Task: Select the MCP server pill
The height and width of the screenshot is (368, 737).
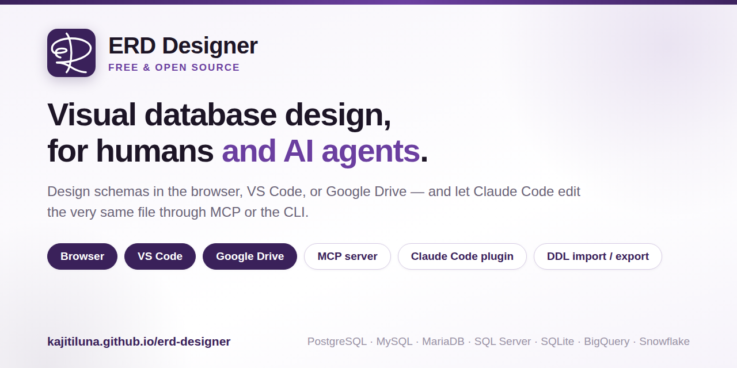Action: [x=347, y=256]
